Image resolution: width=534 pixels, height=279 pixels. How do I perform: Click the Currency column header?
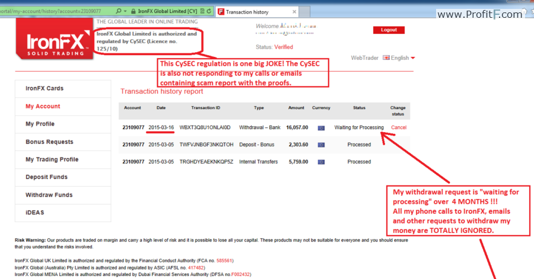pos(321,108)
